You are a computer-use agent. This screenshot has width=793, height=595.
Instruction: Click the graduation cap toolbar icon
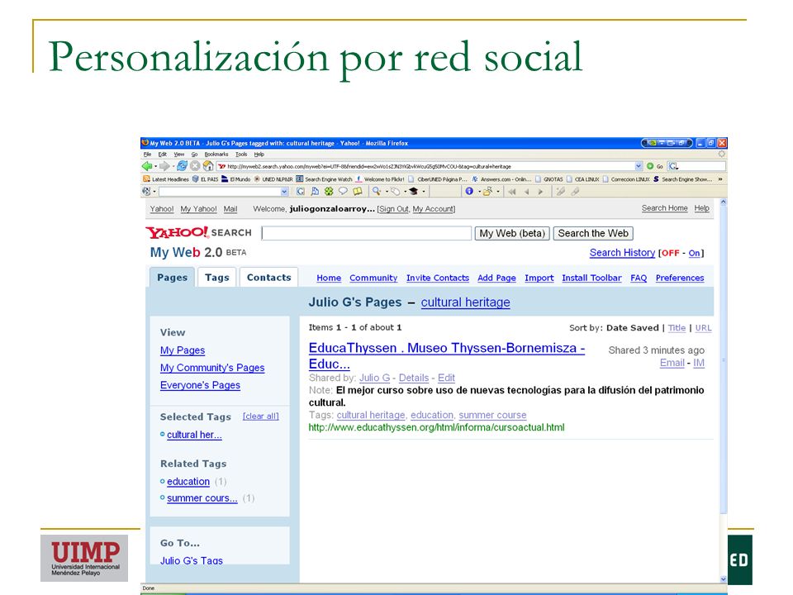[x=413, y=191]
